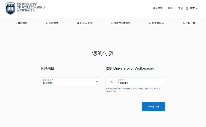This screenshot has width=206, height=127.
Task: Go to step 5. 检查并确认
Action: (156, 23)
